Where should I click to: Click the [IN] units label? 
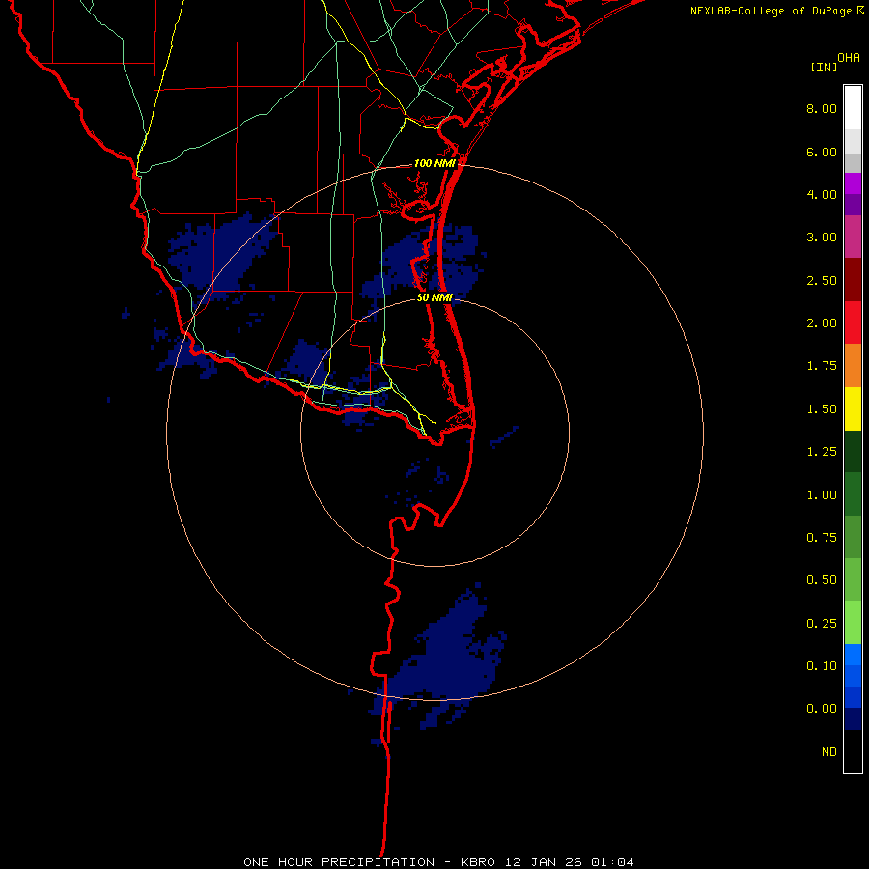click(x=824, y=67)
